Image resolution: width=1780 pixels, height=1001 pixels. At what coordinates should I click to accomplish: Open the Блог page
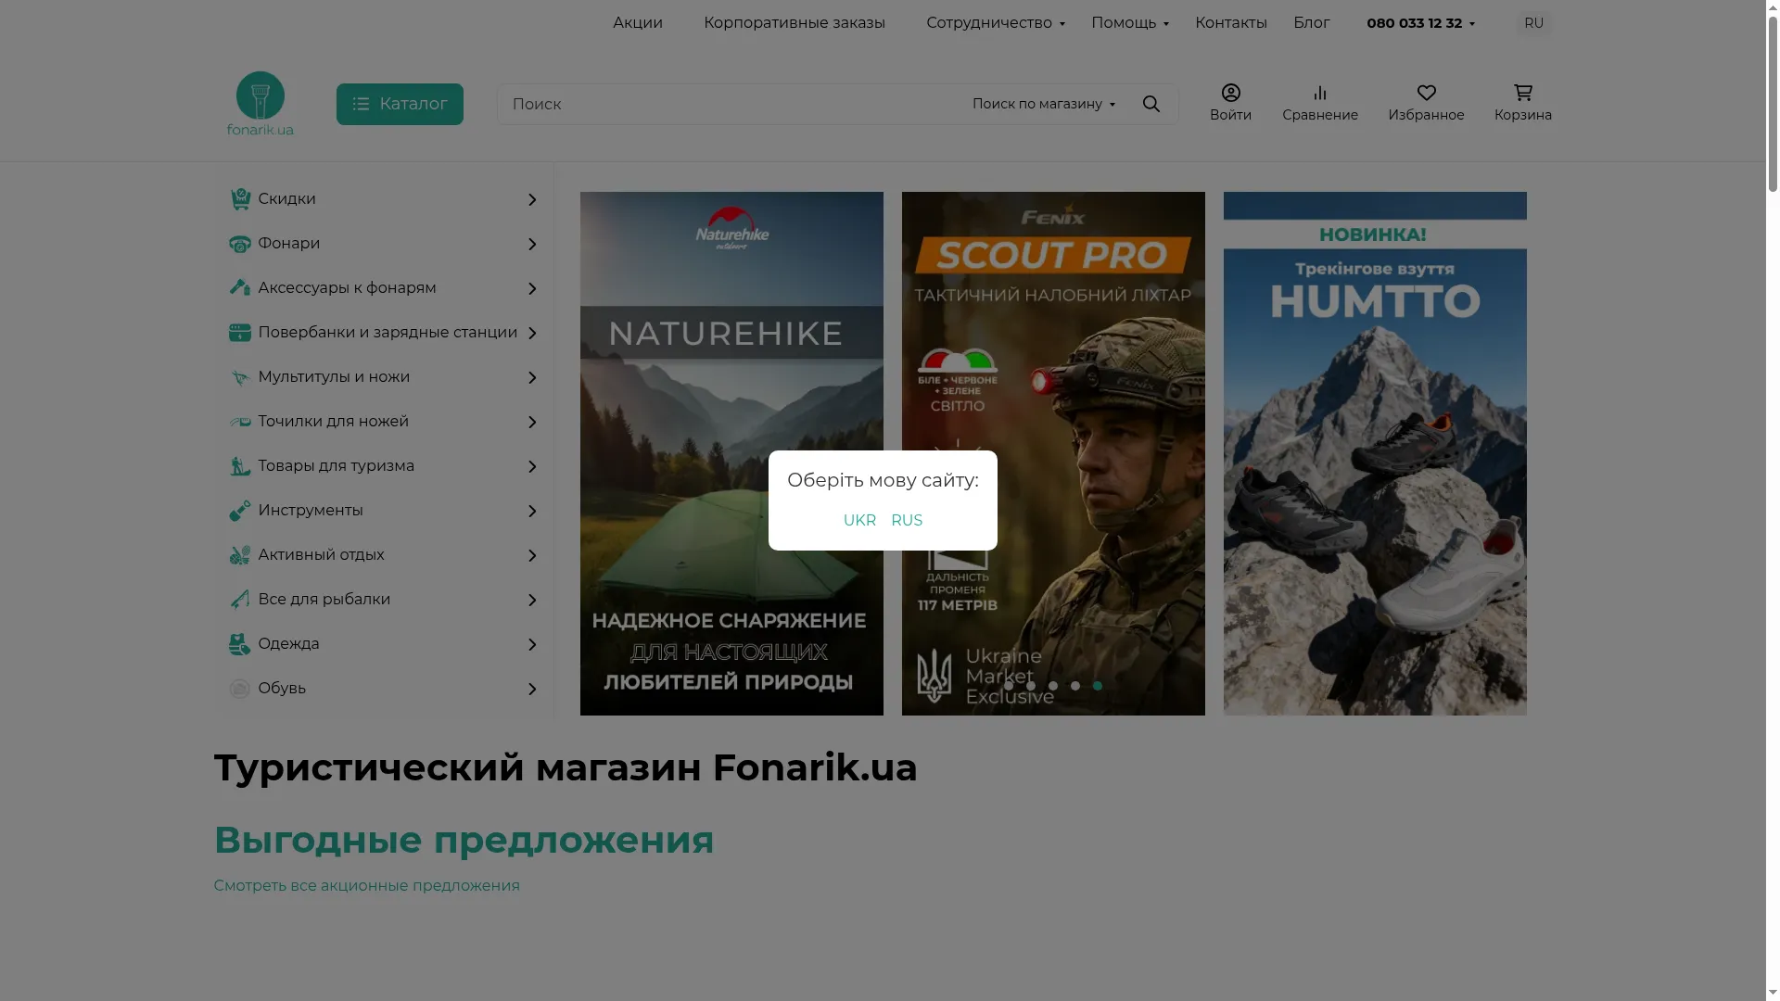[x=1312, y=23]
